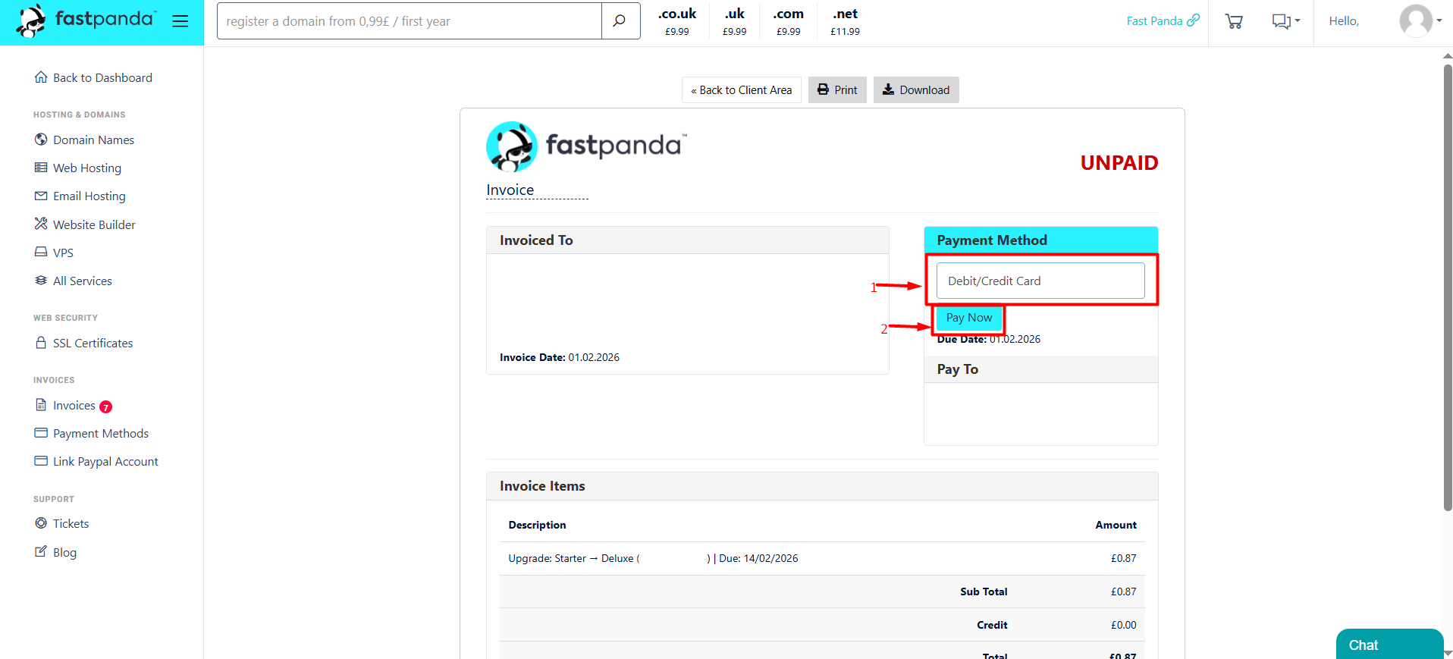
Task: Click the card icon next to Payment Methods
Action: click(x=41, y=433)
